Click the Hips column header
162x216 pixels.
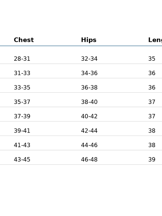tap(89, 40)
